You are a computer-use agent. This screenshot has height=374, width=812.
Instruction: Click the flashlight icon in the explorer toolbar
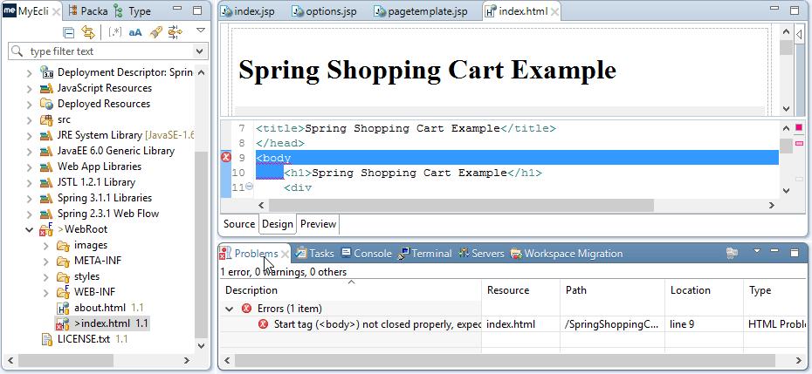155,32
